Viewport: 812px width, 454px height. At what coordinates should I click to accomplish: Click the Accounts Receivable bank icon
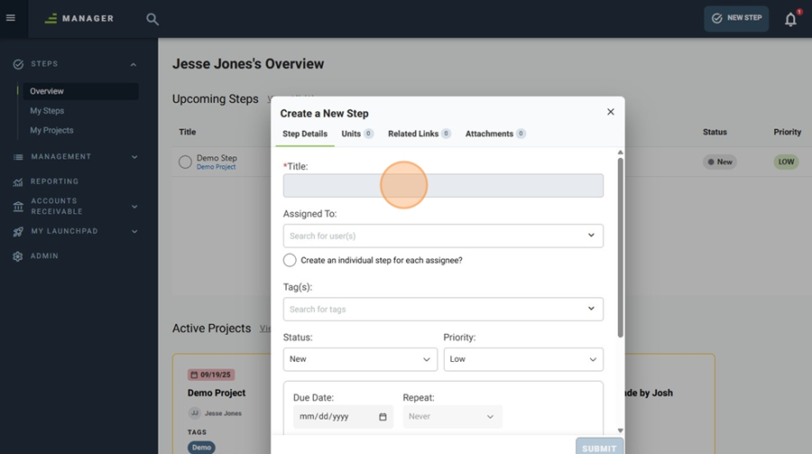coord(18,207)
